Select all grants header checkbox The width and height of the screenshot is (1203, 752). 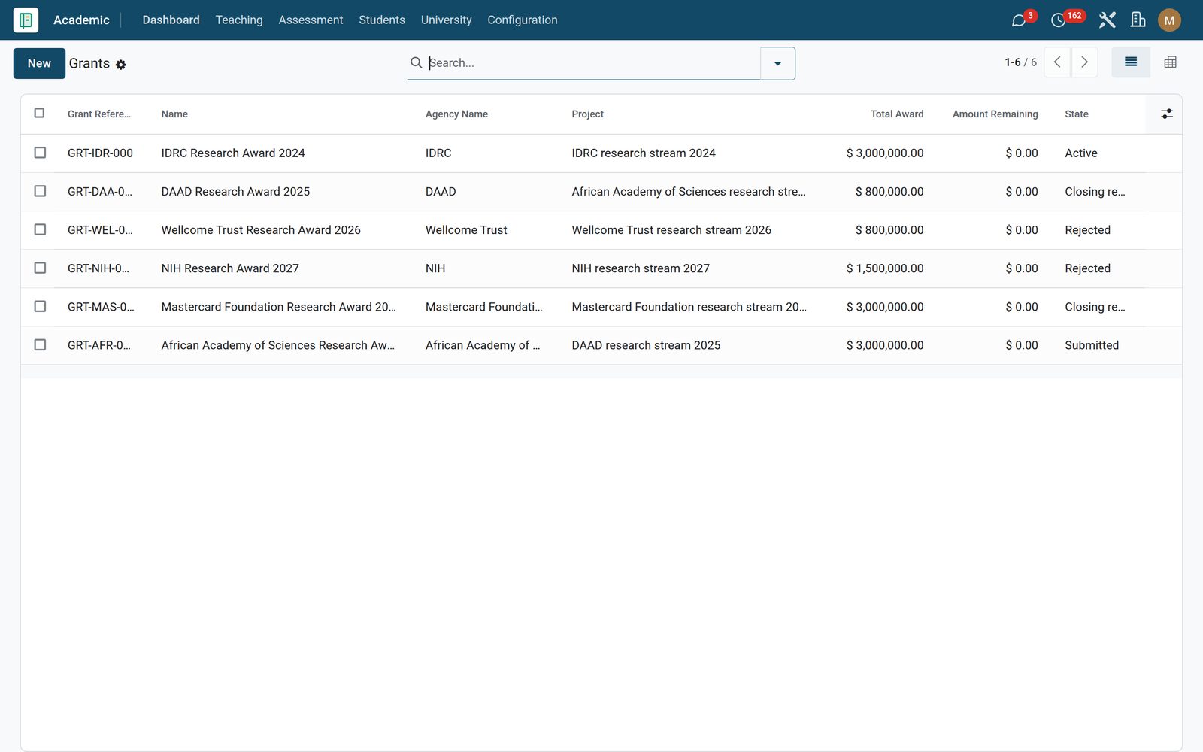point(40,113)
